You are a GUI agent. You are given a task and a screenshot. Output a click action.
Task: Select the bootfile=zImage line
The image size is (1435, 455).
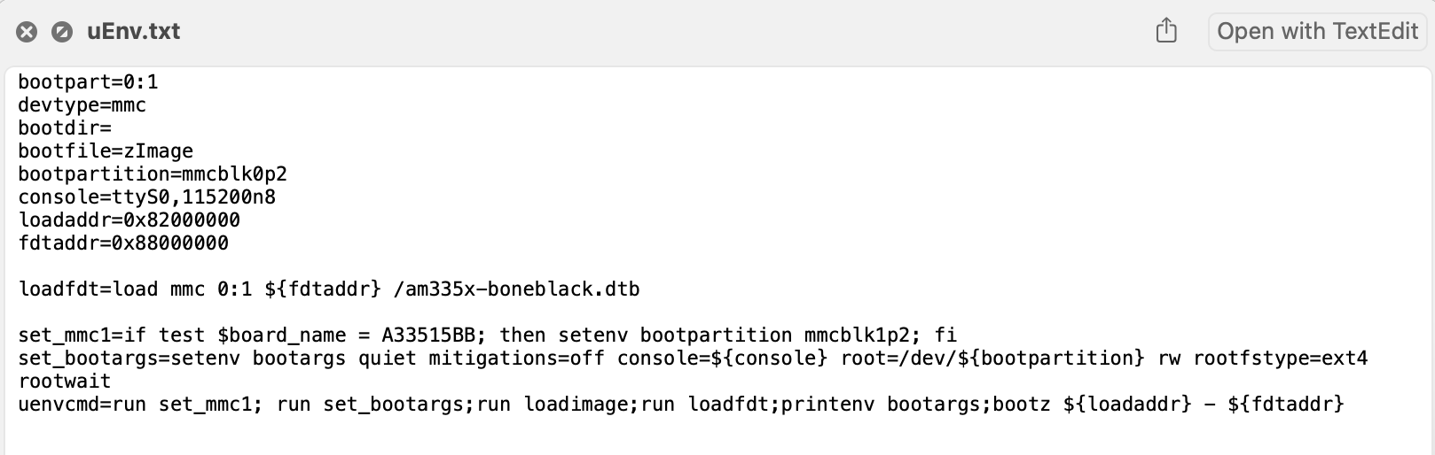click(106, 151)
